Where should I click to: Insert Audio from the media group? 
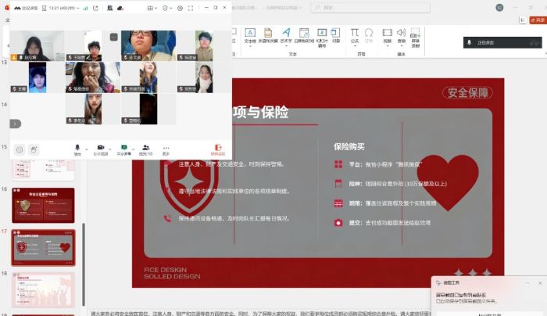[402, 36]
